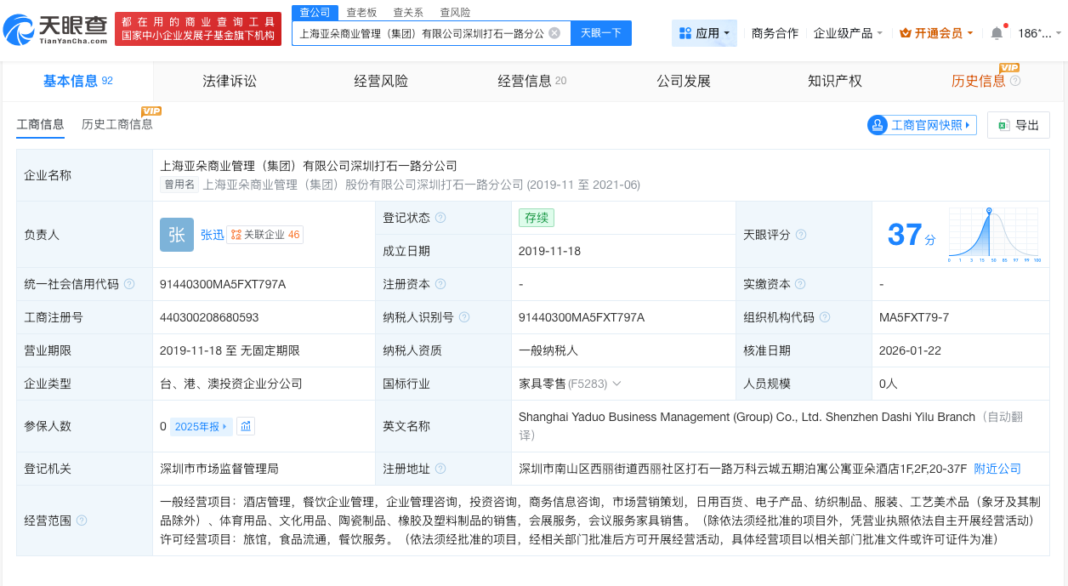Click approval date 2026-01-22

click(912, 350)
